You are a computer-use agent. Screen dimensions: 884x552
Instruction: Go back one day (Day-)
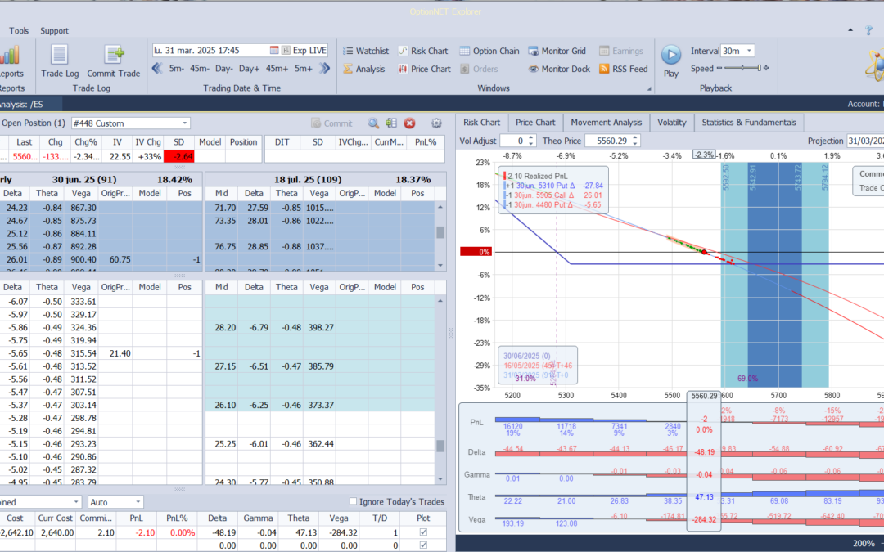click(x=223, y=69)
